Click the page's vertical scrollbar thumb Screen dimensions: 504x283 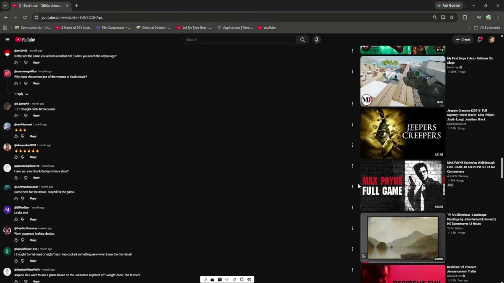pyautogui.click(x=502, y=168)
